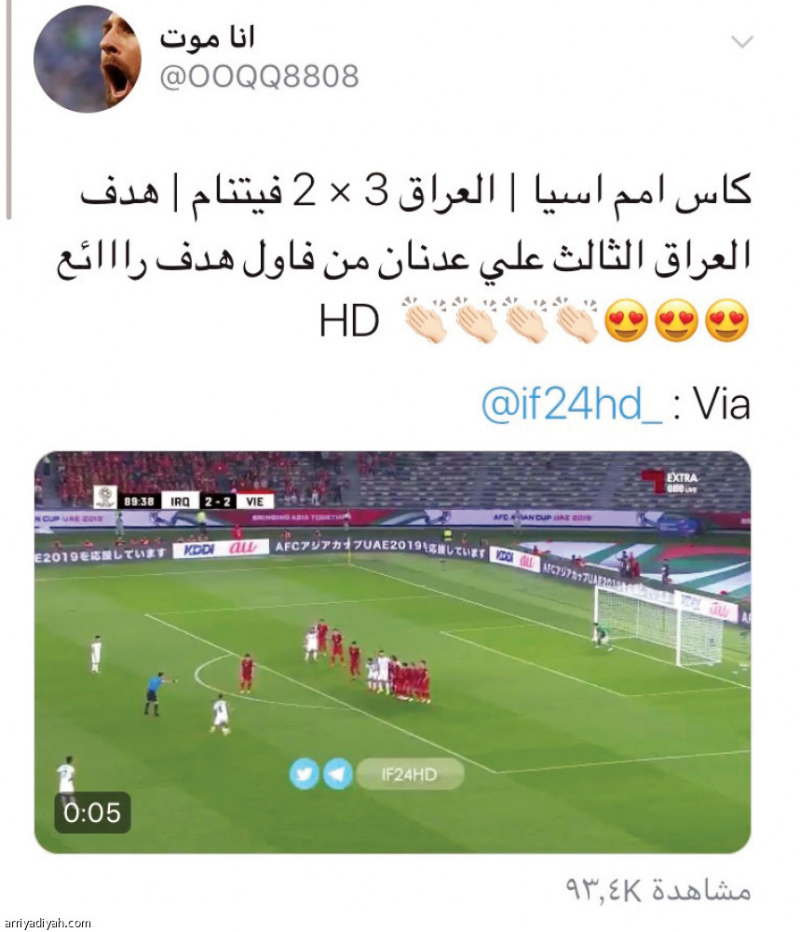This screenshot has height=932, width=800.
Task: Click the 93.4K views count
Action: [658, 890]
